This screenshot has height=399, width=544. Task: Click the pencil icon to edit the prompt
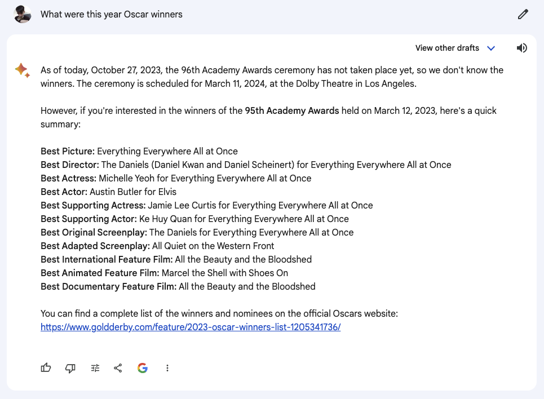pos(523,15)
